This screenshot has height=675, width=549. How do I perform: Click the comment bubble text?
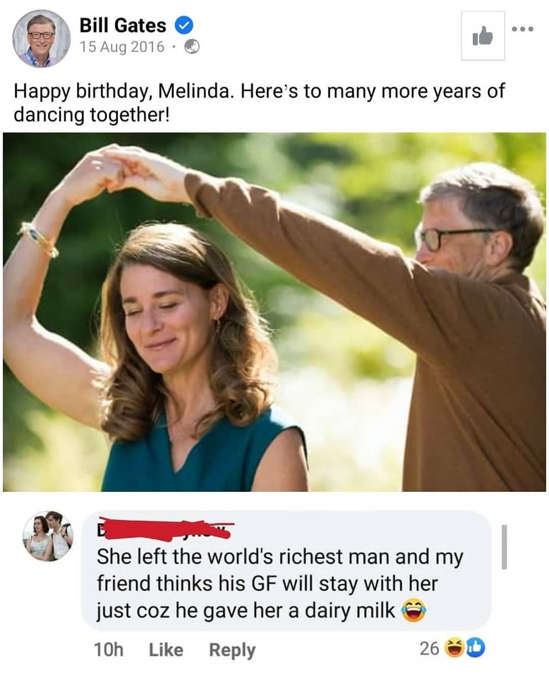[280, 584]
